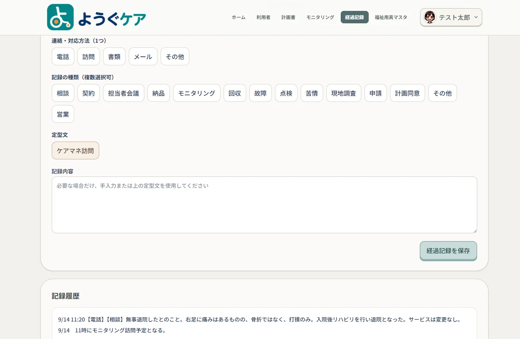The width and height of the screenshot is (520, 339).
Task: Go to the ホーム nav item
Action: pos(238,17)
